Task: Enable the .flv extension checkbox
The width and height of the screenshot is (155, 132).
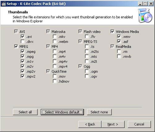Action: point(87,36)
